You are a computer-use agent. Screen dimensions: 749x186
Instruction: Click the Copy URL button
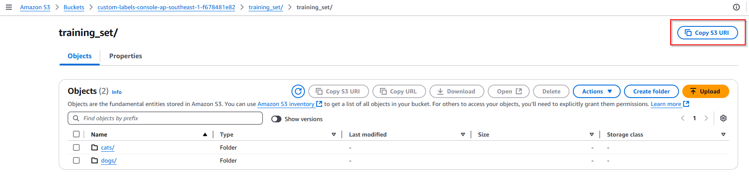(399, 91)
